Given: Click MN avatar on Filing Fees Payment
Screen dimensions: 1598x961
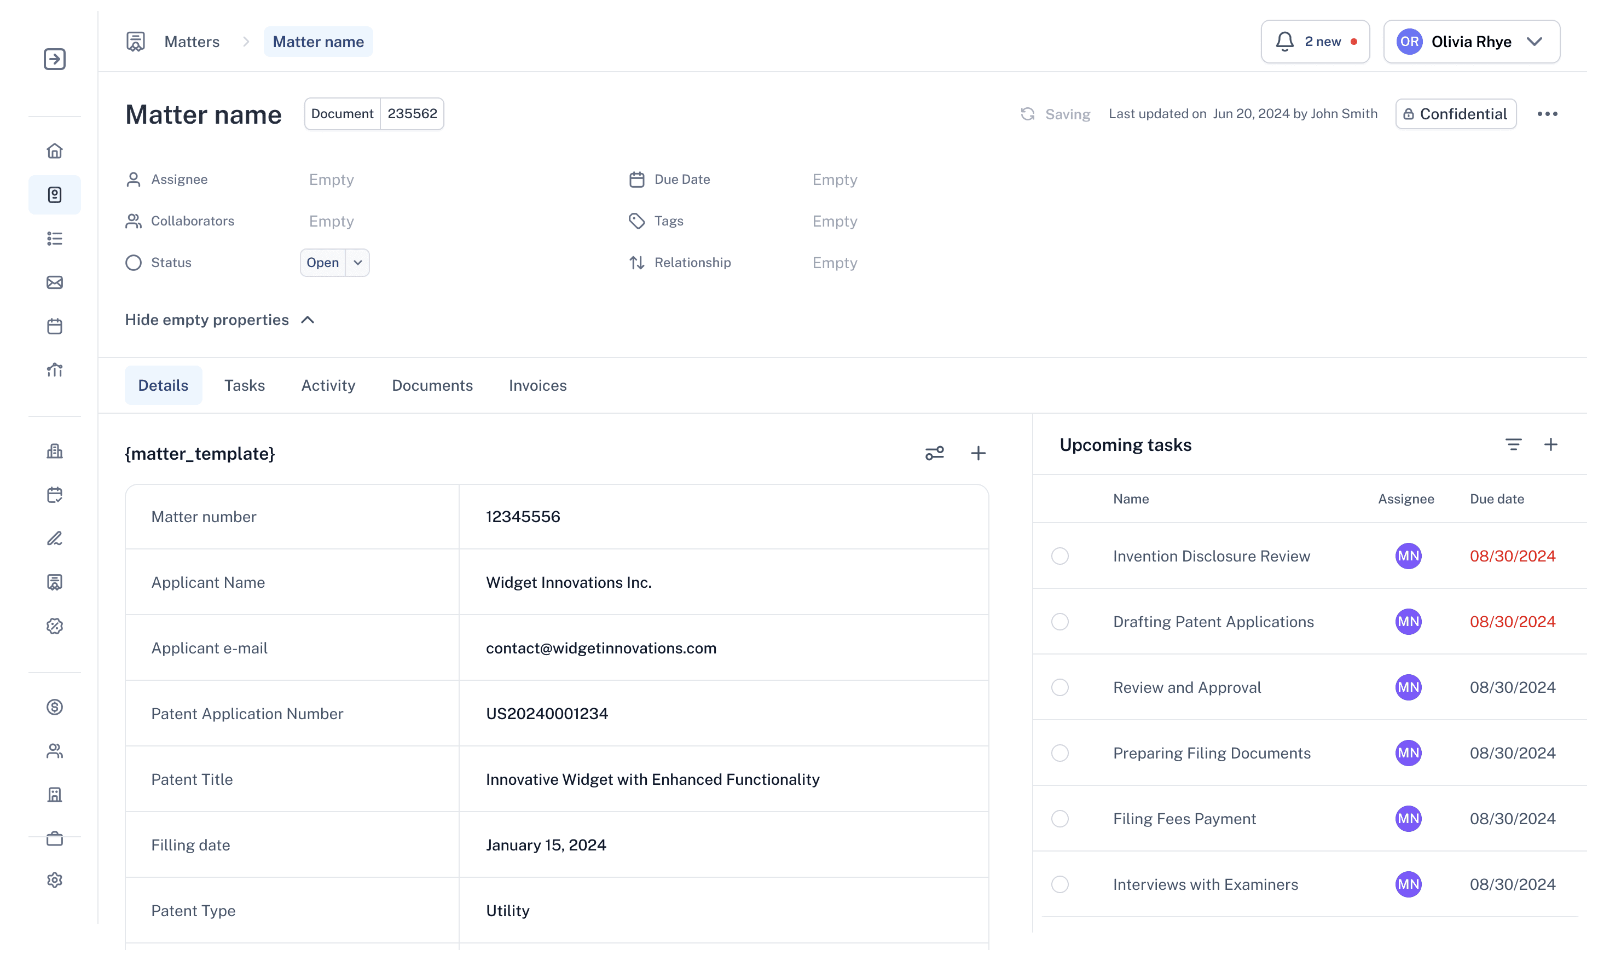Looking at the screenshot, I should (1408, 819).
